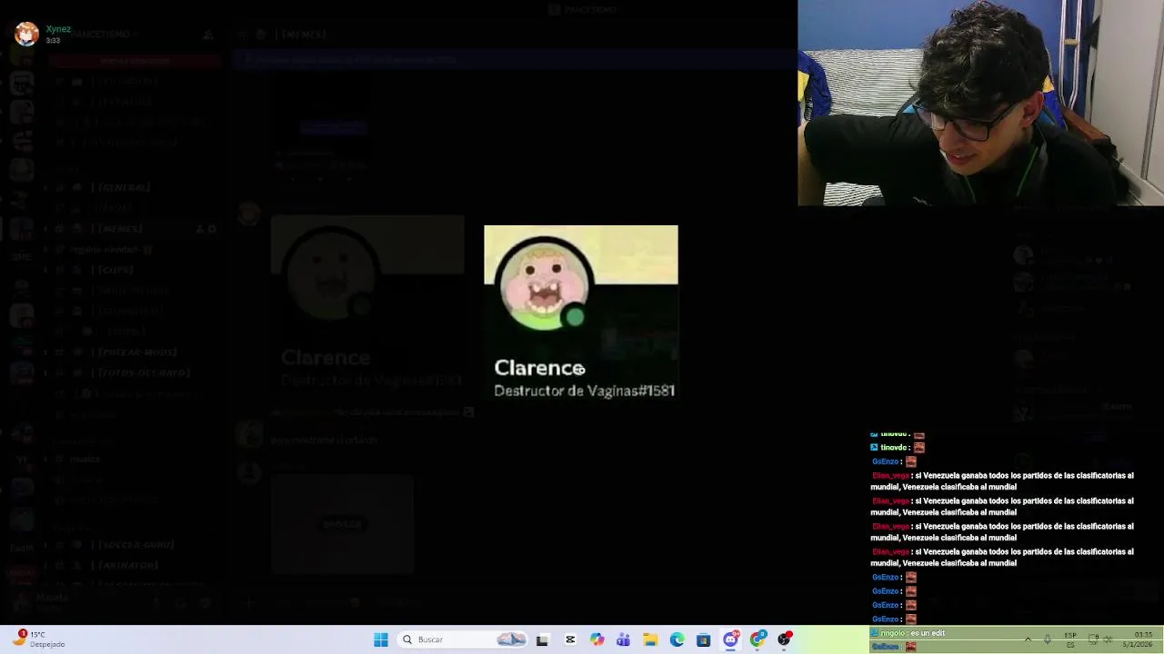Launch Microsoft Edge from the taskbar
Screen dimensions: 1164x654
click(677, 639)
